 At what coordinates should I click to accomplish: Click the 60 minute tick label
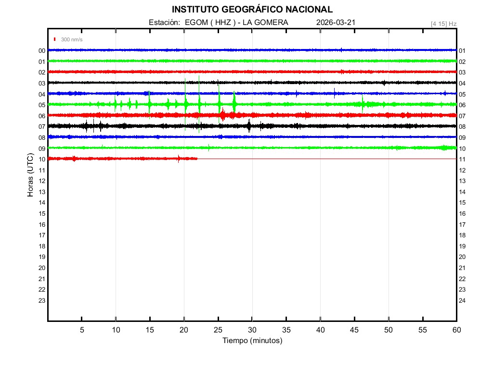[x=456, y=330]
